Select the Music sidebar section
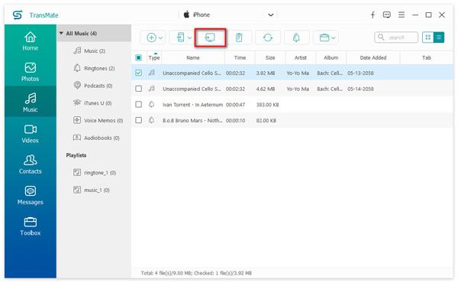The image size is (458, 283). tap(30, 102)
